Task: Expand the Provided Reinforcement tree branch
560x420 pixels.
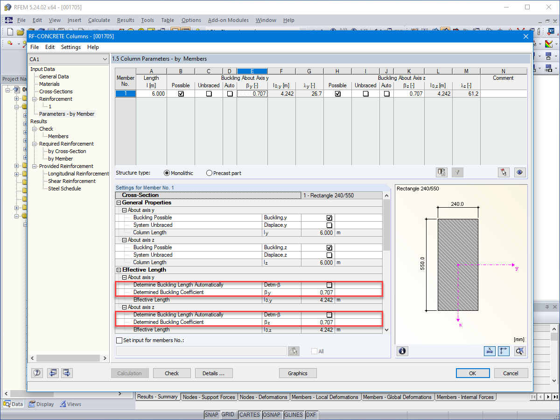Action: coord(34,166)
